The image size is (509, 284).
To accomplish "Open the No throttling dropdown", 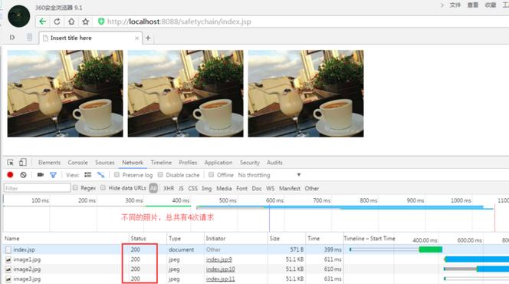I will pyautogui.click(x=269, y=175).
